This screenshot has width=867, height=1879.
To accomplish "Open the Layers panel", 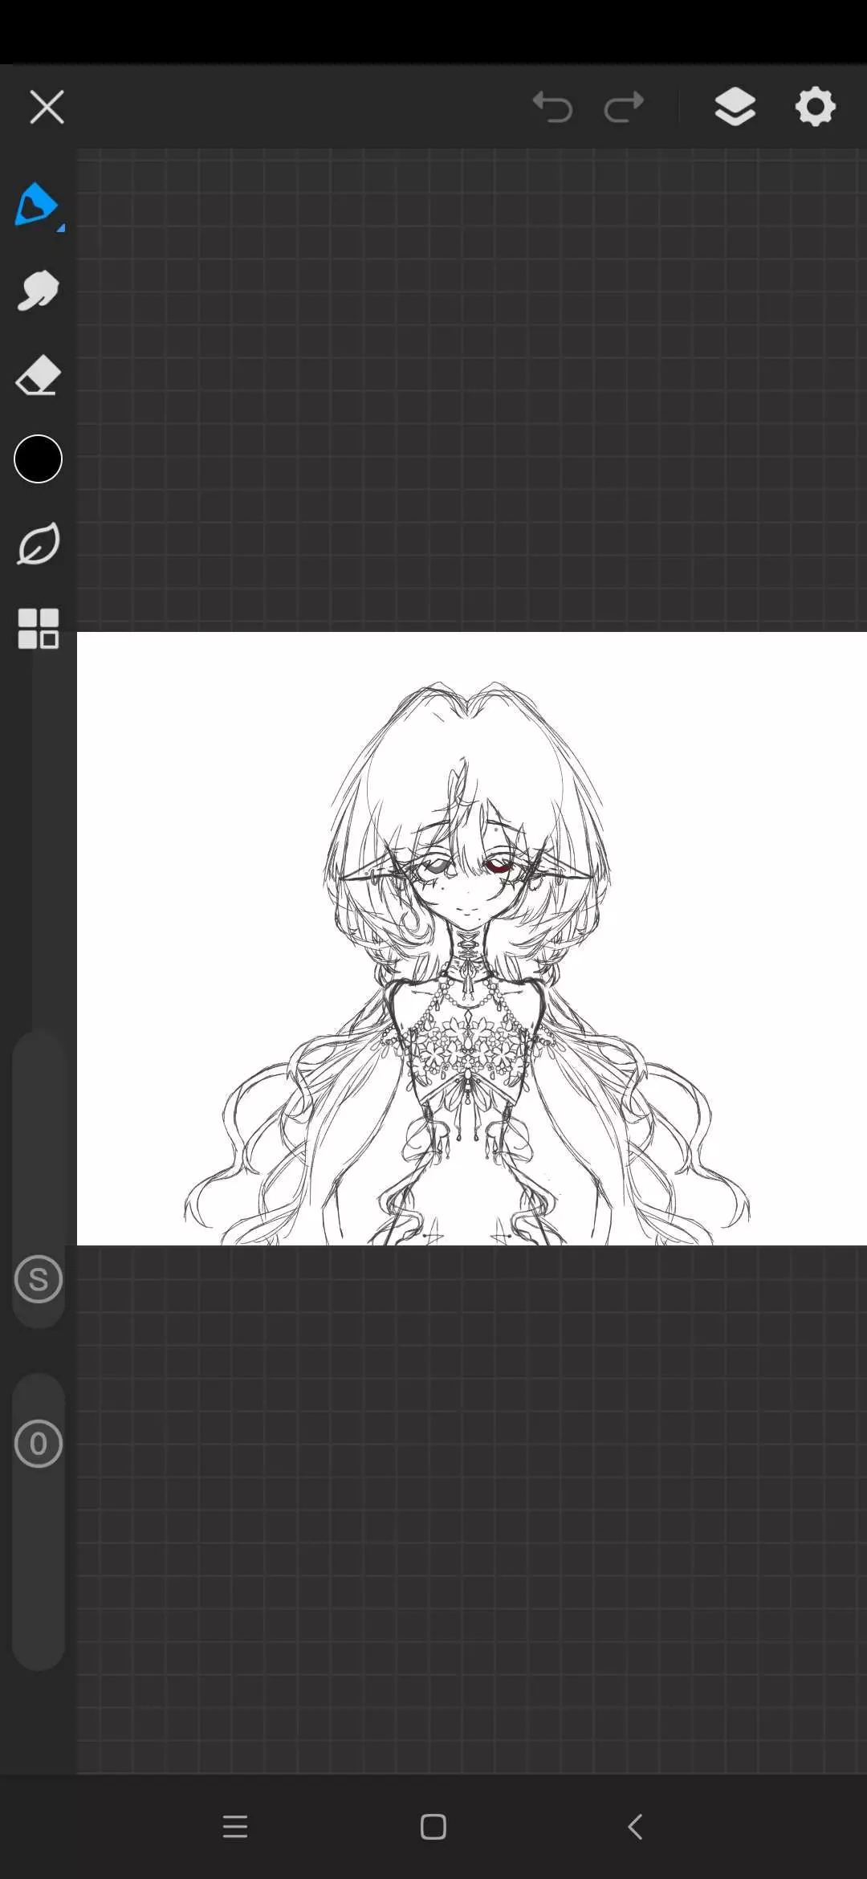I will coord(735,107).
